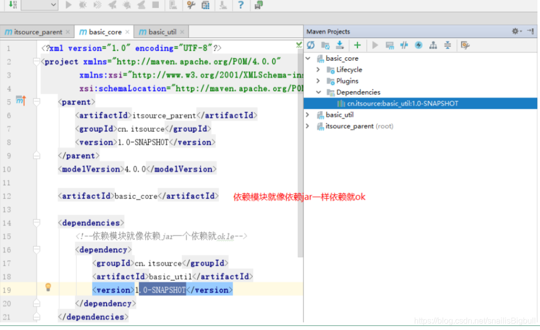This screenshot has width=540, height=330.
Task: Click Execute Maven Goal icon
Action: click(x=390, y=45)
